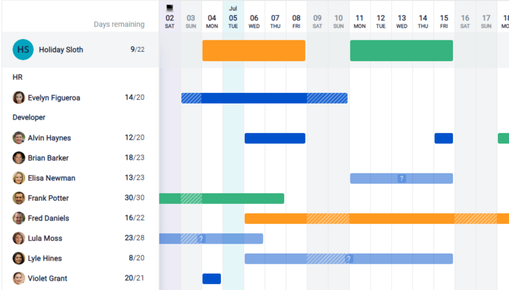The width and height of the screenshot is (509, 290).
Task: Open Alvin Haynes's employee name link
Action: (x=49, y=138)
